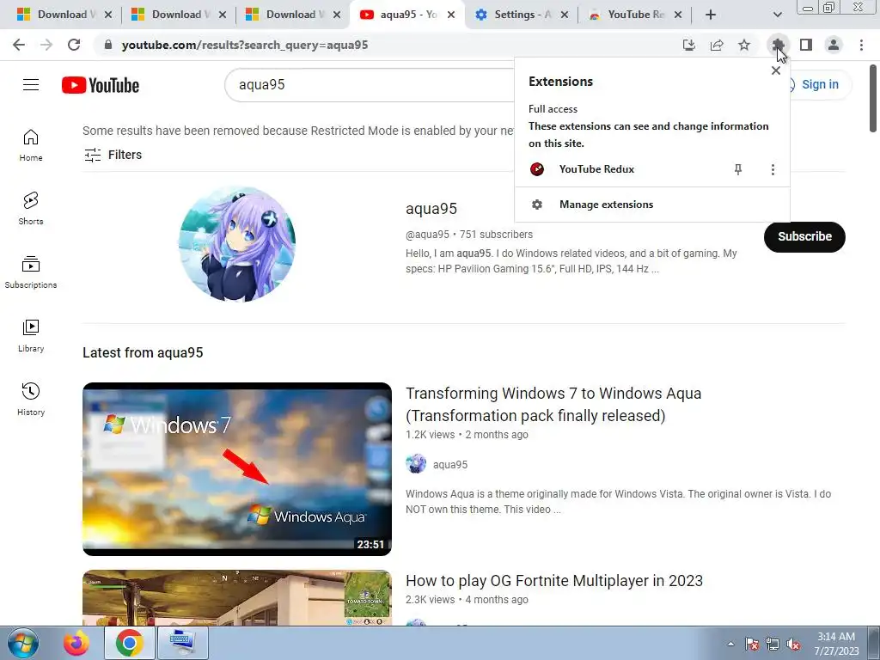Click the muted volume tray icon
The width and height of the screenshot is (880, 660).
793,645
